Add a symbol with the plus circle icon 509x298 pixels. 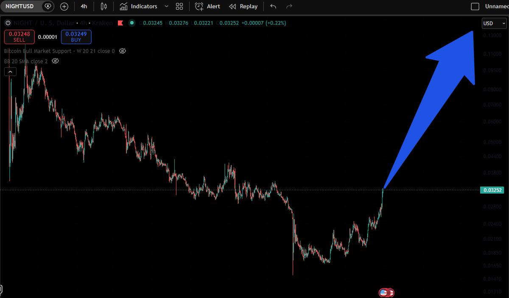[x=64, y=6]
